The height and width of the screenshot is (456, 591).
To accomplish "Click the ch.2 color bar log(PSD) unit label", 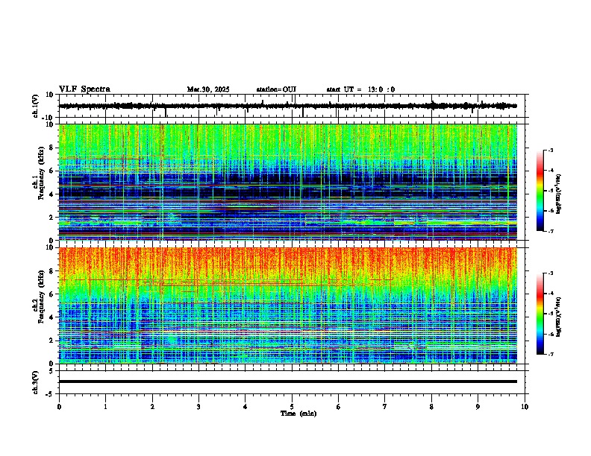I will pyautogui.click(x=559, y=317).
